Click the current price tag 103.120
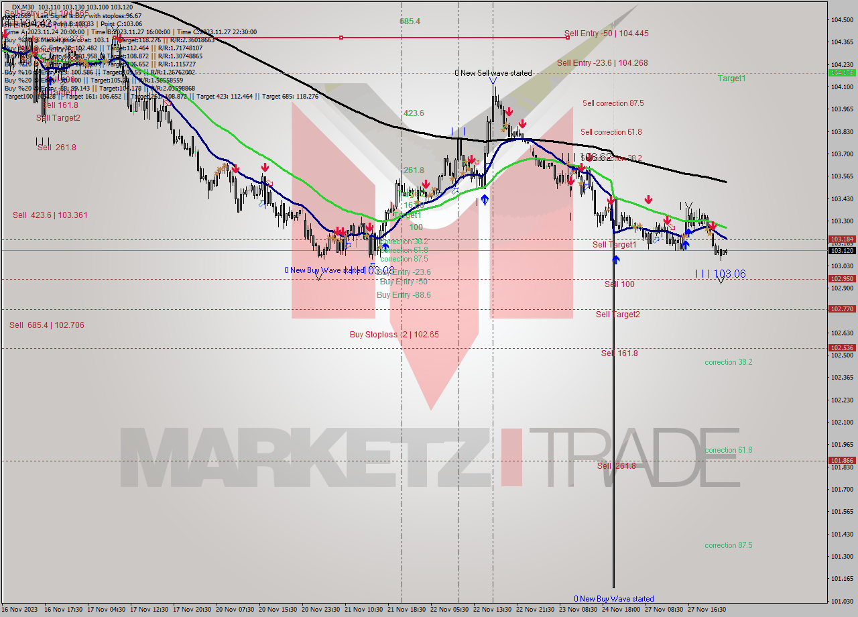 click(x=842, y=251)
